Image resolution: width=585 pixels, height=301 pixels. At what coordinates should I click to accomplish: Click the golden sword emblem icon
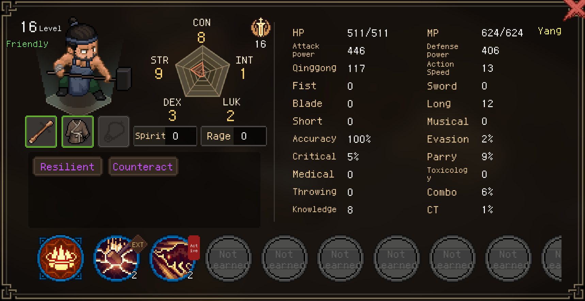pyautogui.click(x=261, y=28)
